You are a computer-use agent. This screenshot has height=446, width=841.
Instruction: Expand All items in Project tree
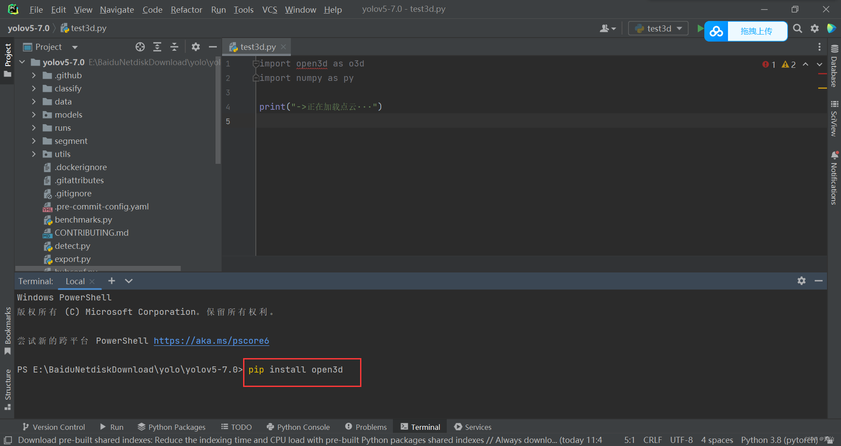coord(157,47)
